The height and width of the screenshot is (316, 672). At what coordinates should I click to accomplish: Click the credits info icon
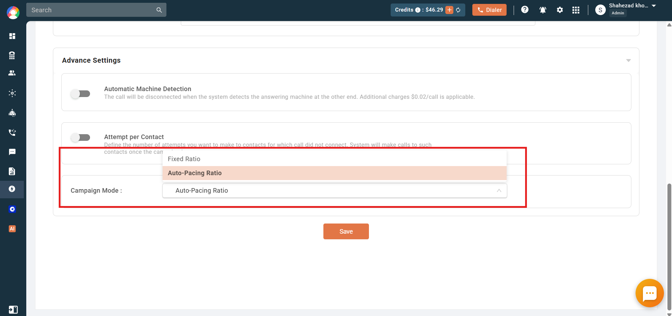[x=418, y=10]
